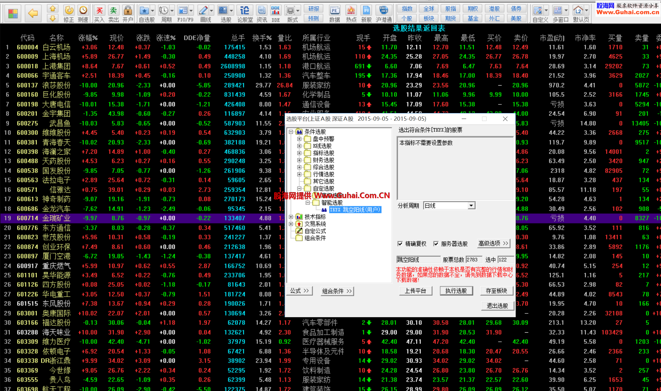Open the 自选股 dropdown arrow

tap(153, 11)
